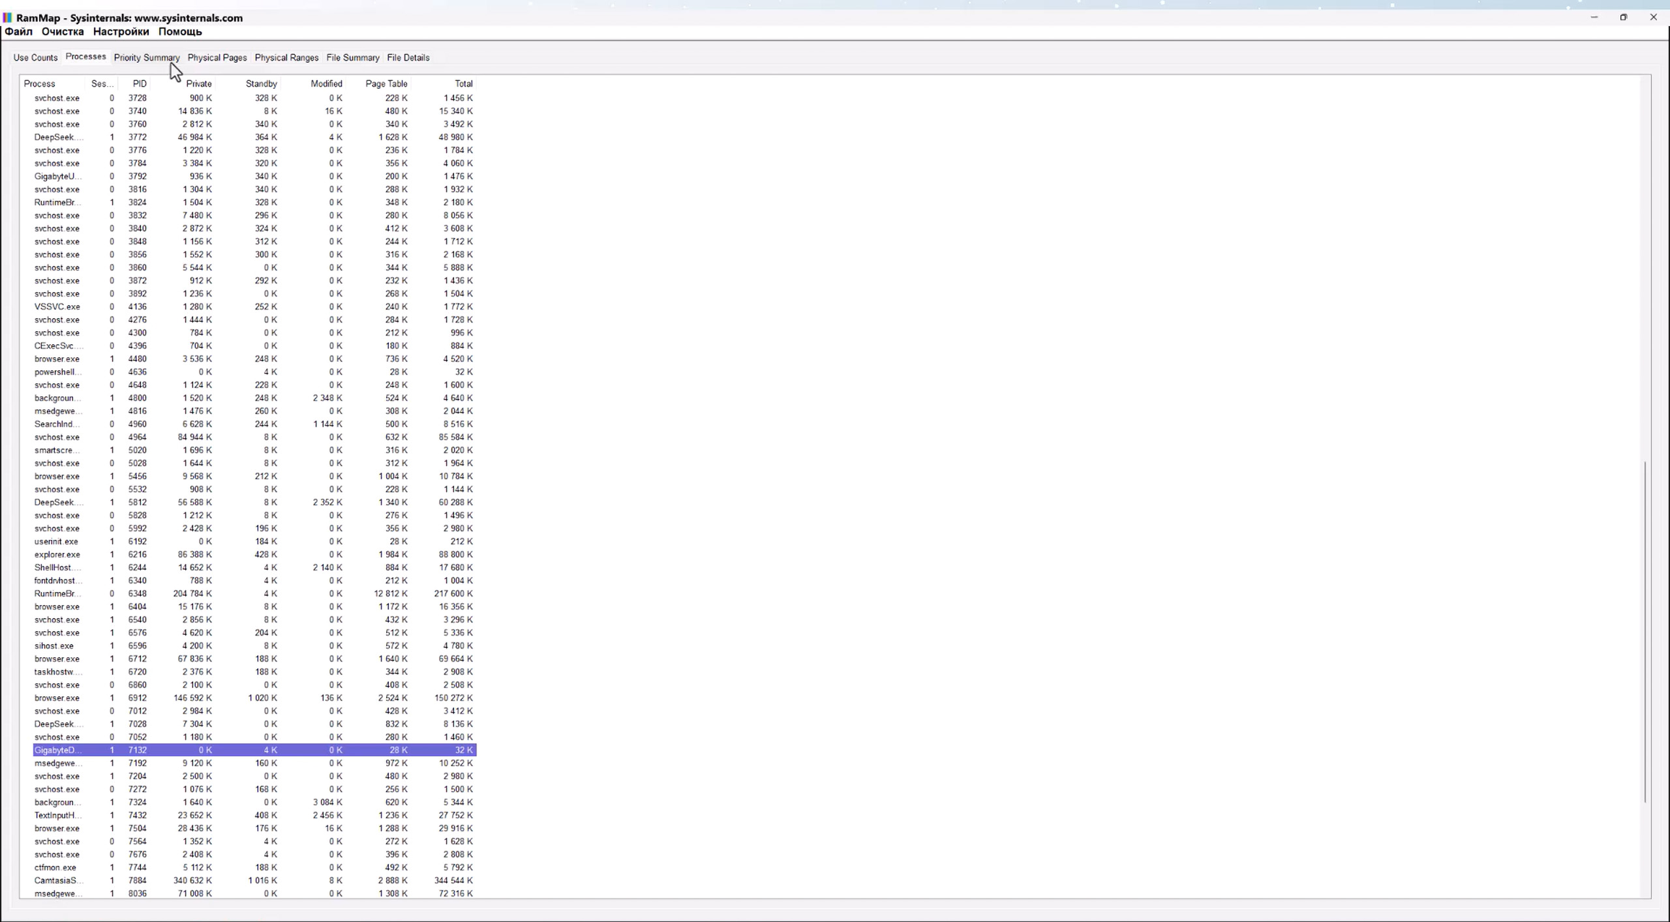
Task: Open the Настройки menu
Action: 121,31
